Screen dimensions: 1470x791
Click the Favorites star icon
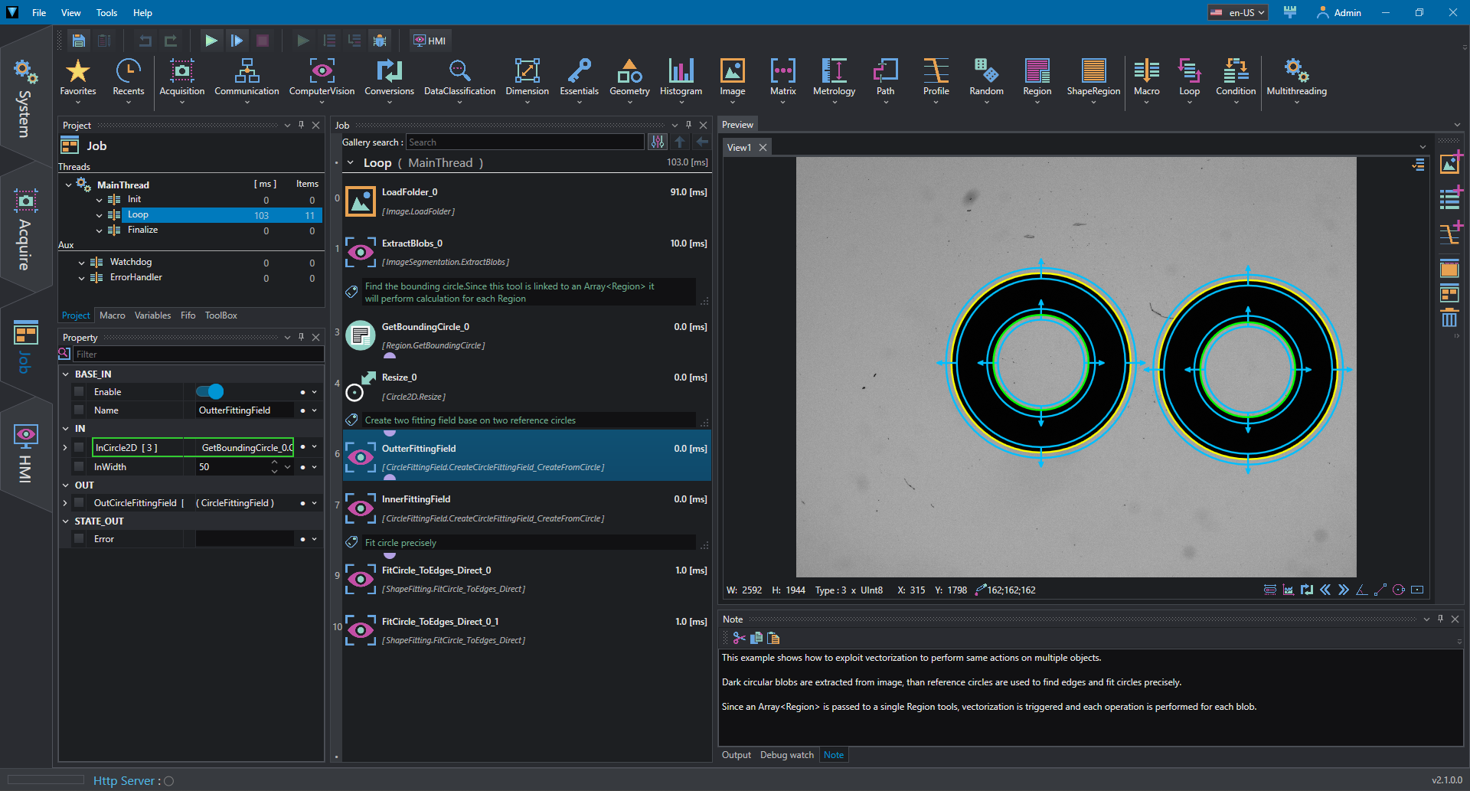[x=78, y=70]
